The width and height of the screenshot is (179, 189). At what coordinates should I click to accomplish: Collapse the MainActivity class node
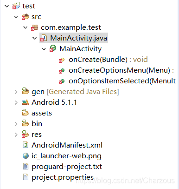44,49
